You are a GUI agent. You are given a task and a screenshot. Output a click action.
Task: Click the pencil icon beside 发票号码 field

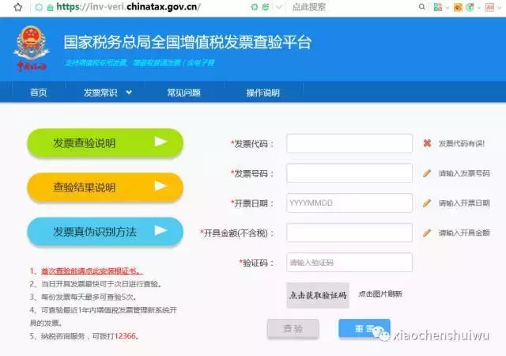427,173
